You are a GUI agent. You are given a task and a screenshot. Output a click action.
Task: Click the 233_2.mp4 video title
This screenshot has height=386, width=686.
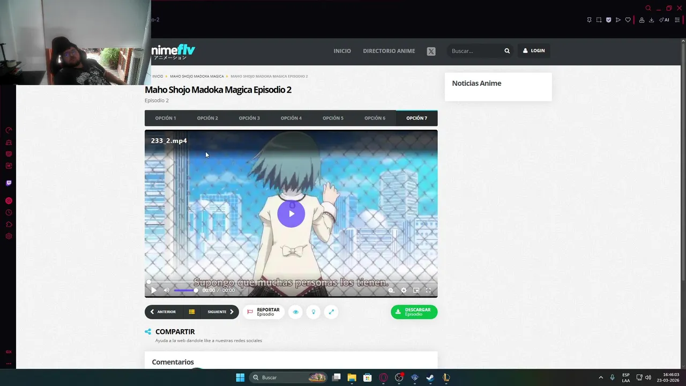point(169,140)
